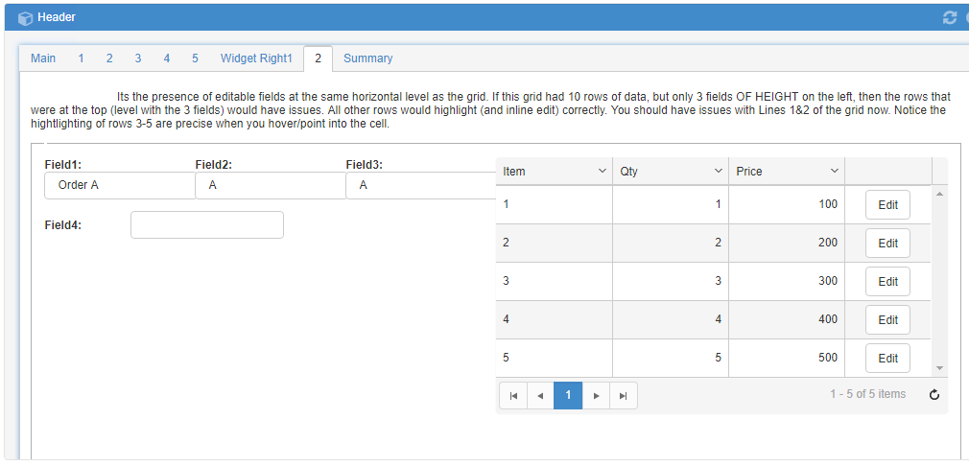Open tab 4

pyautogui.click(x=167, y=58)
